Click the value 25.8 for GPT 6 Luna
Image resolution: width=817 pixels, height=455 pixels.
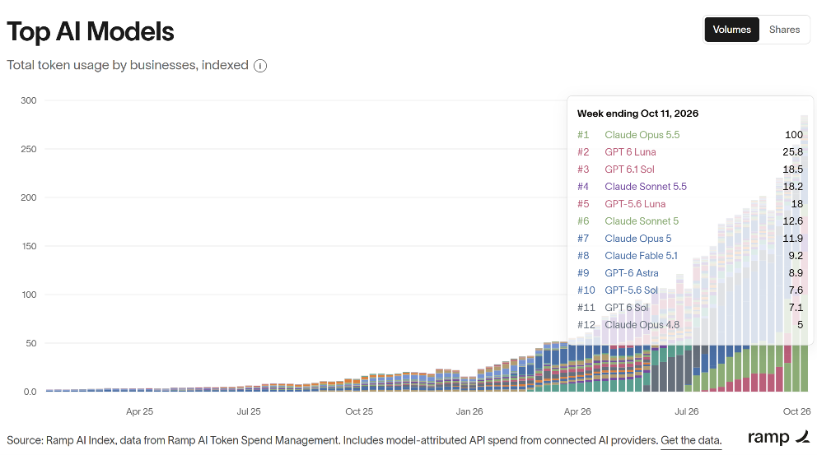[792, 152]
